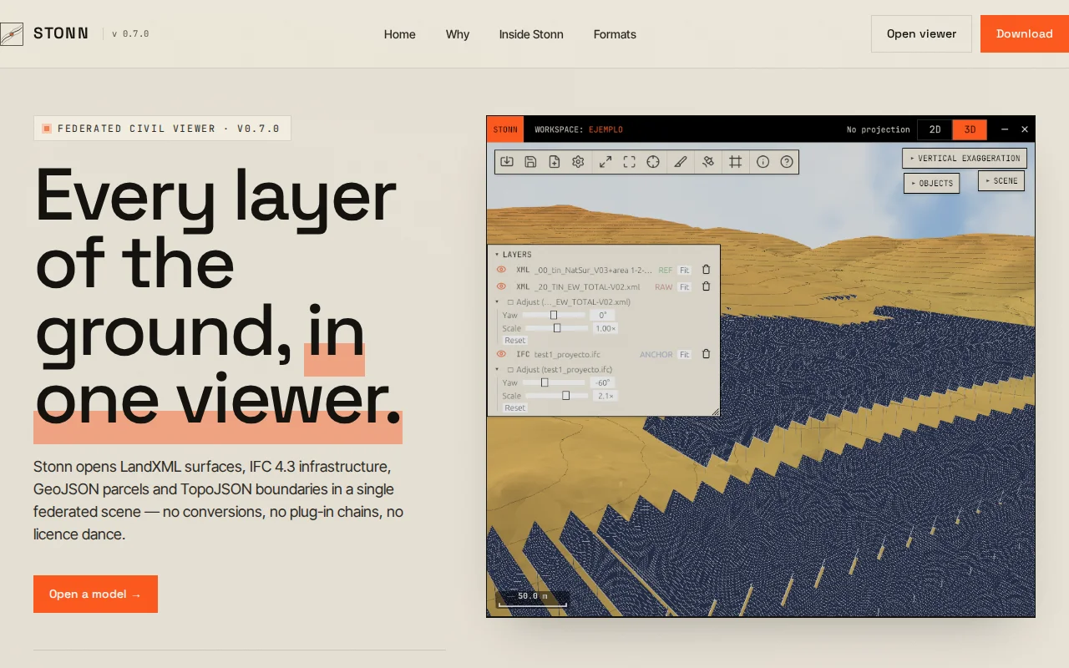Click the 1.00× scale value field
1069x668 pixels.
605,328
